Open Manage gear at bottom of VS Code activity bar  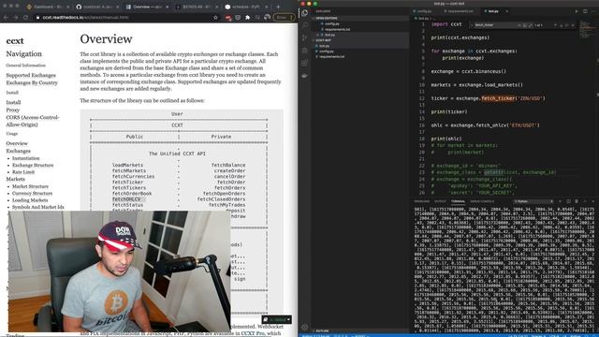point(304,327)
